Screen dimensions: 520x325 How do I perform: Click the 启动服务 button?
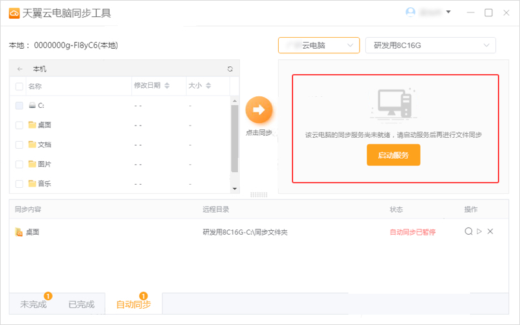[x=393, y=155]
